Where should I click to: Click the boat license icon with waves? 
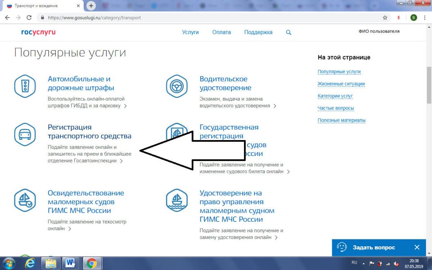pos(177,200)
